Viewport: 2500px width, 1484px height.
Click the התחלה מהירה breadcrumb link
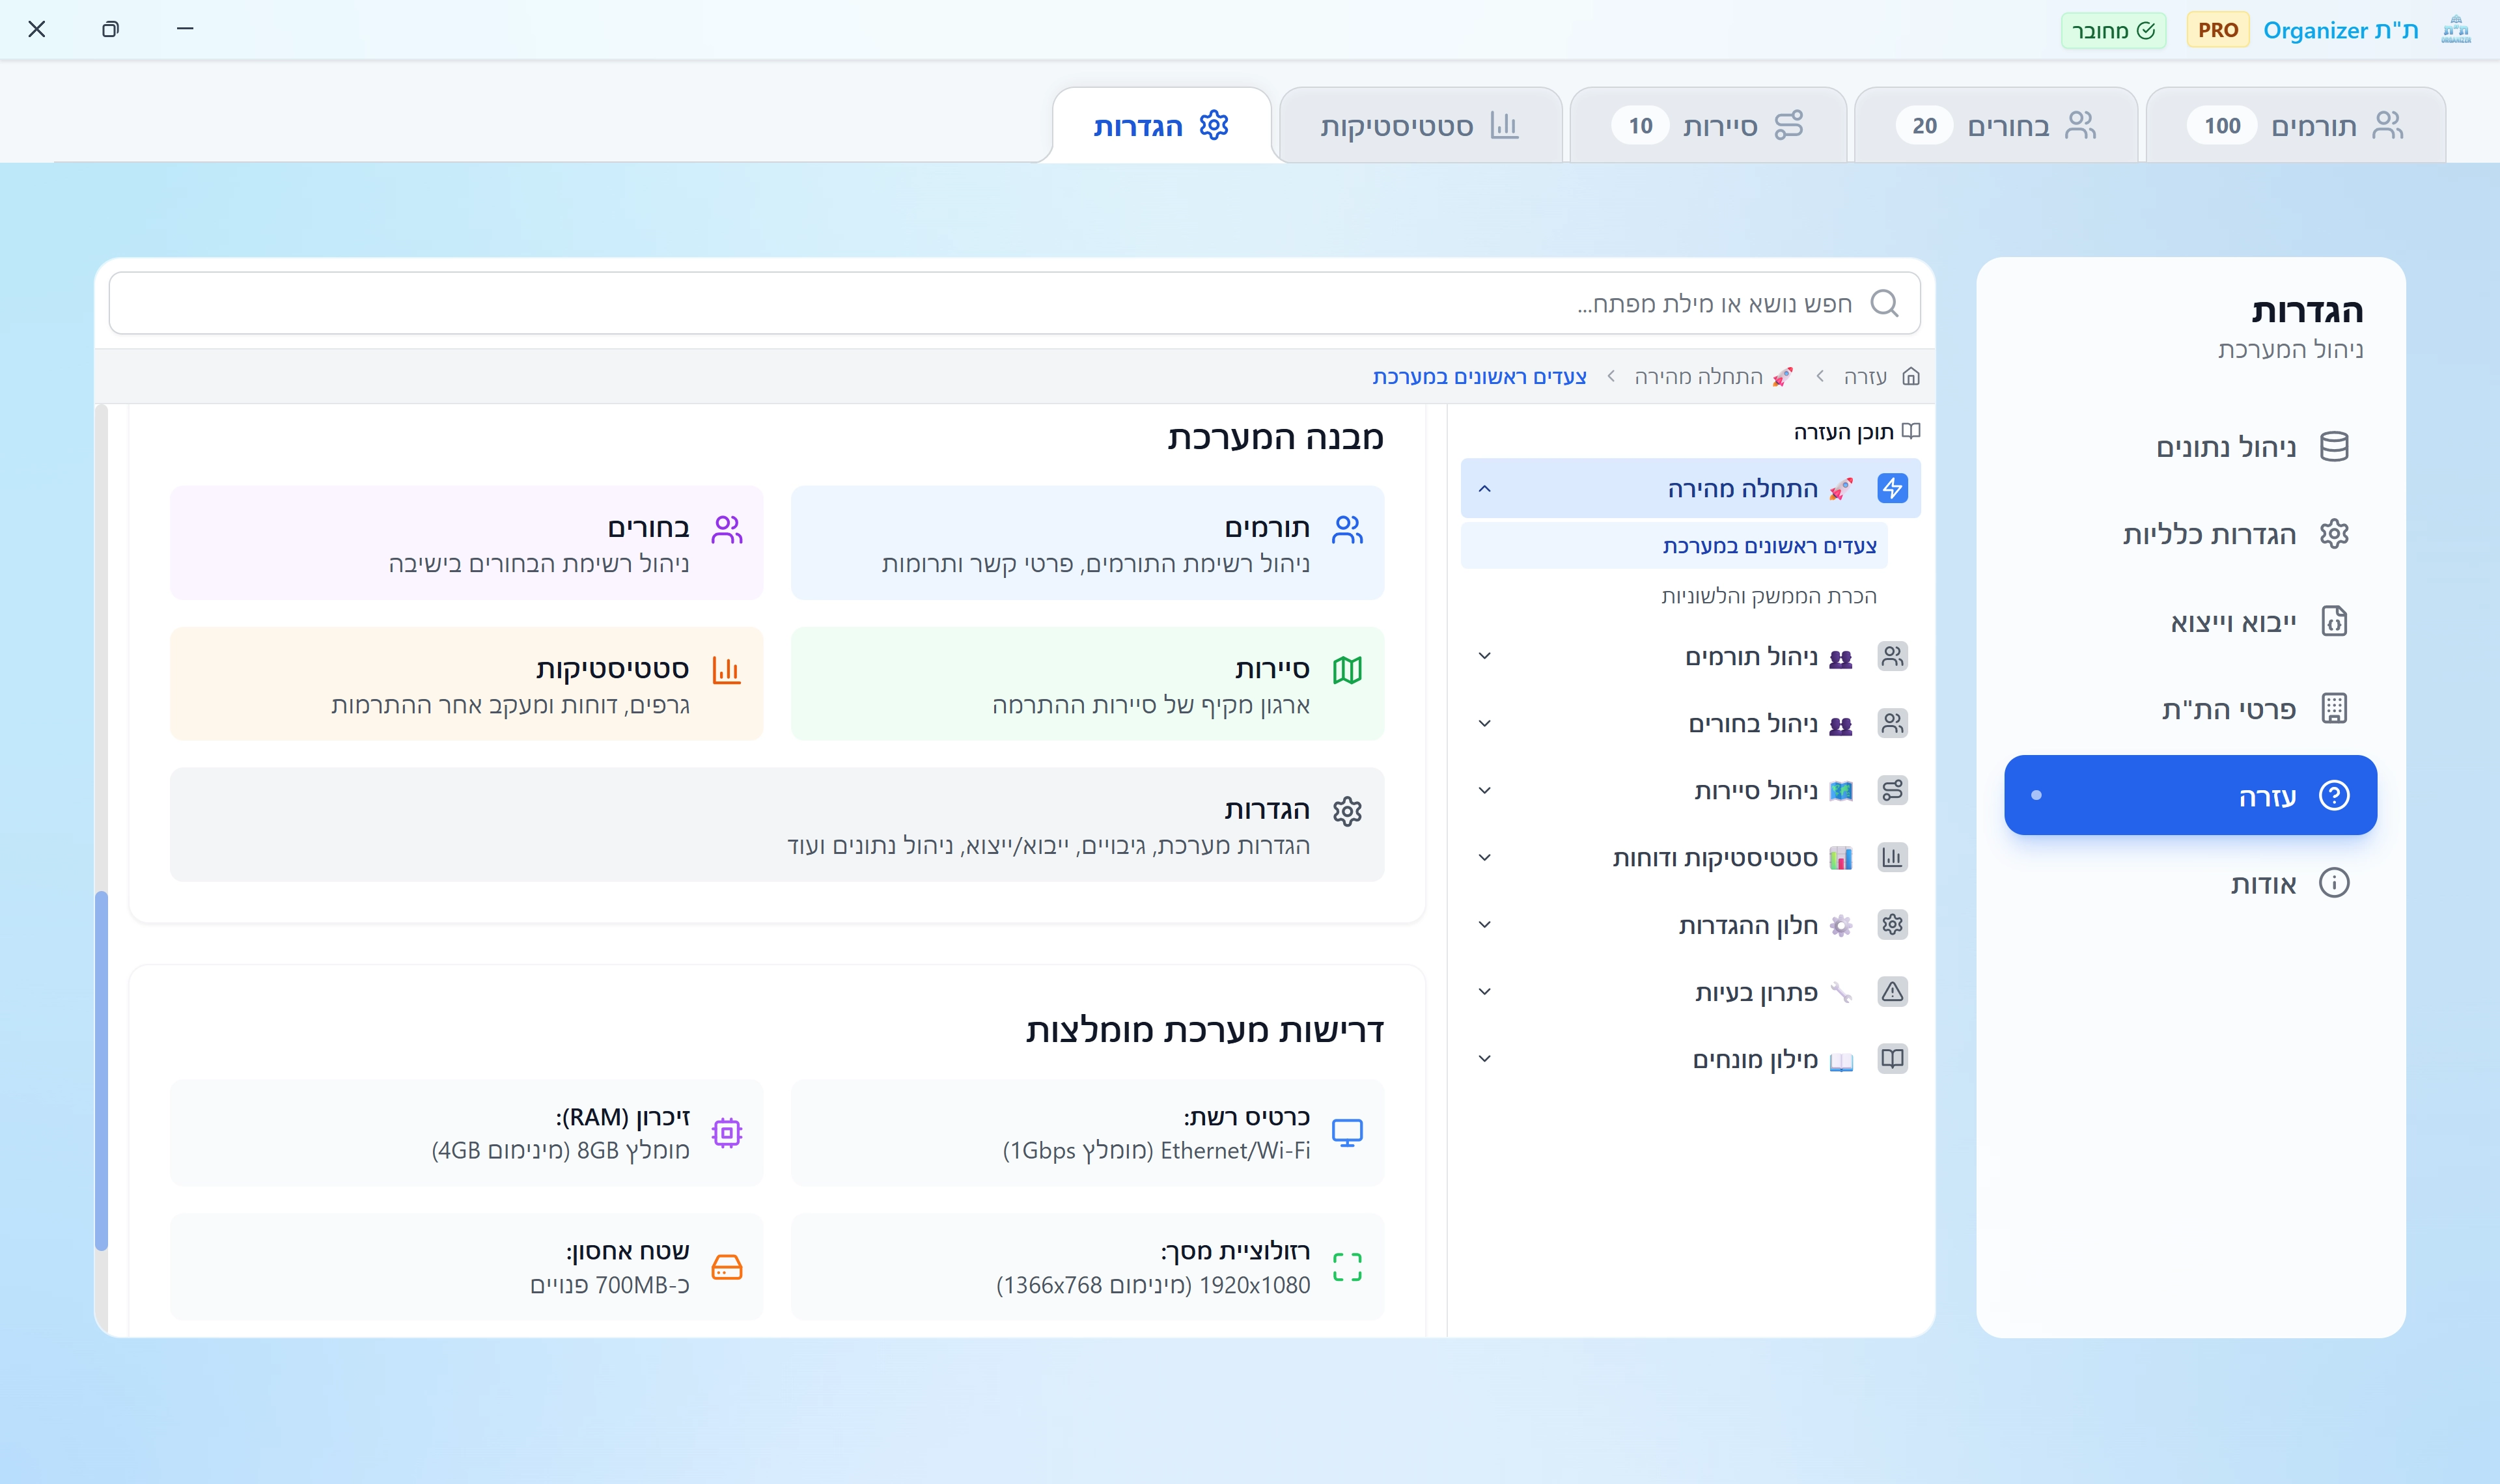(1698, 377)
